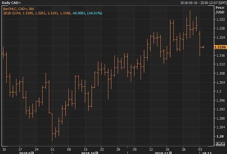Click the Auto scale button
This screenshot has height=154, width=227.
(220, 144)
